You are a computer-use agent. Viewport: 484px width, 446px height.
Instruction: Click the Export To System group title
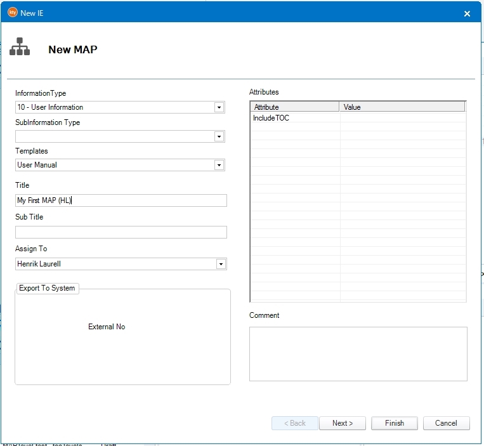(47, 288)
